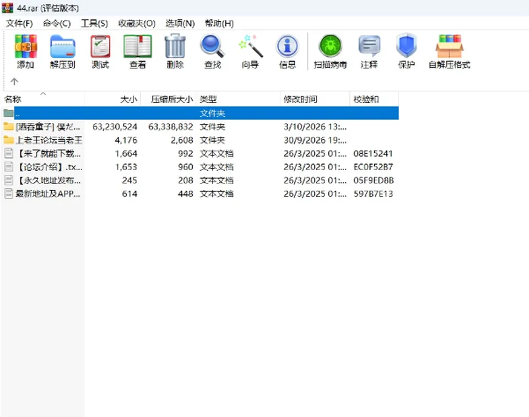Start 扫描病毒 (Virus scan) tool
529x417 pixels.
[x=330, y=51]
